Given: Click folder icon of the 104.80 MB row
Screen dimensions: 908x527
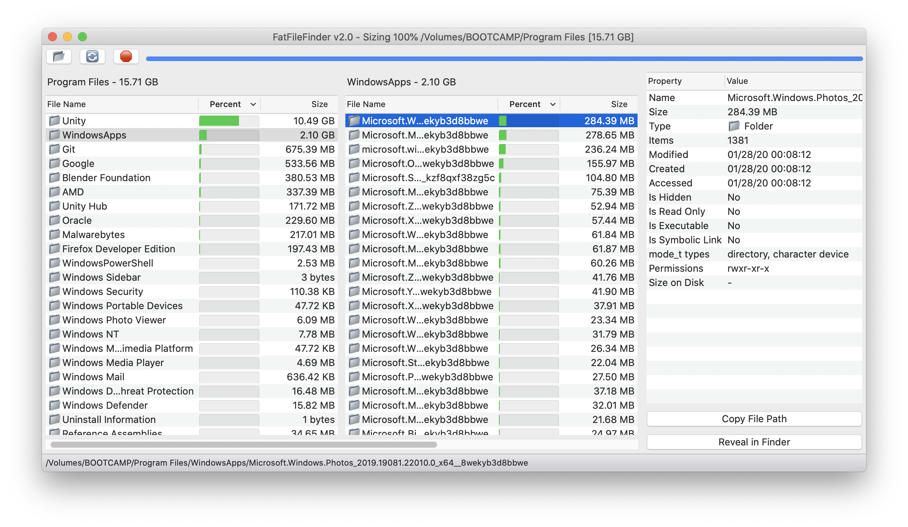Looking at the screenshot, I should [x=354, y=177].
